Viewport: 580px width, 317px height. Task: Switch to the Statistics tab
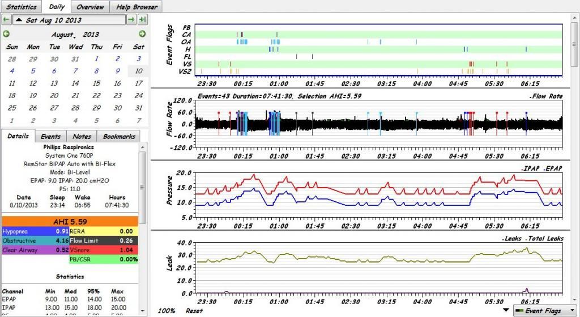(x=21, y=7)
